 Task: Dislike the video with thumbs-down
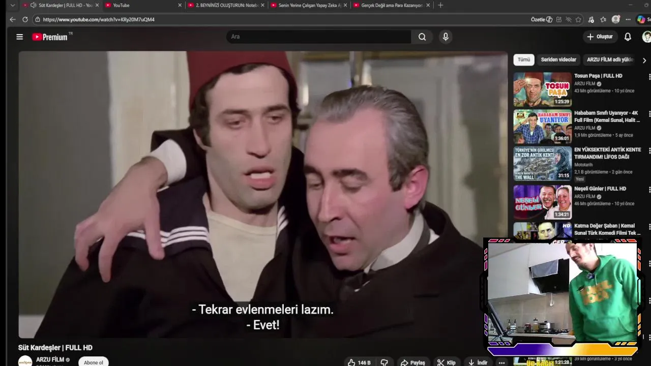(x=384, y=362)
